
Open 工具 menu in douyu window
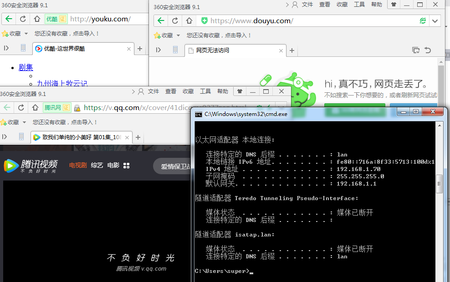click(x=359, y=5)
